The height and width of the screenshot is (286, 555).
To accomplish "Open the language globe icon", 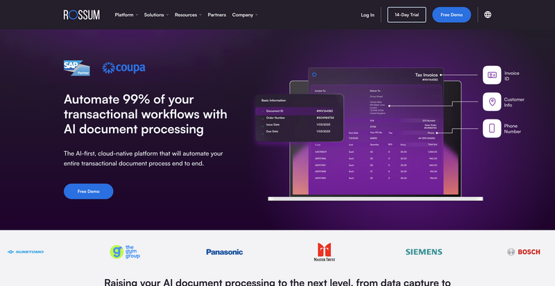I will click(488, 15).
